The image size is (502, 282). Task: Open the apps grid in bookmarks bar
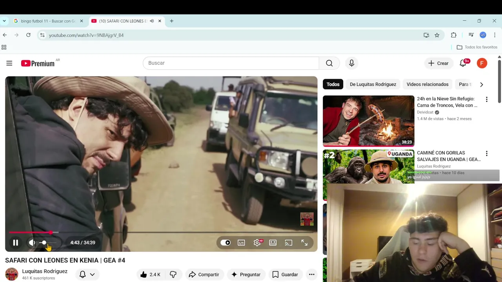click(4, 47)
